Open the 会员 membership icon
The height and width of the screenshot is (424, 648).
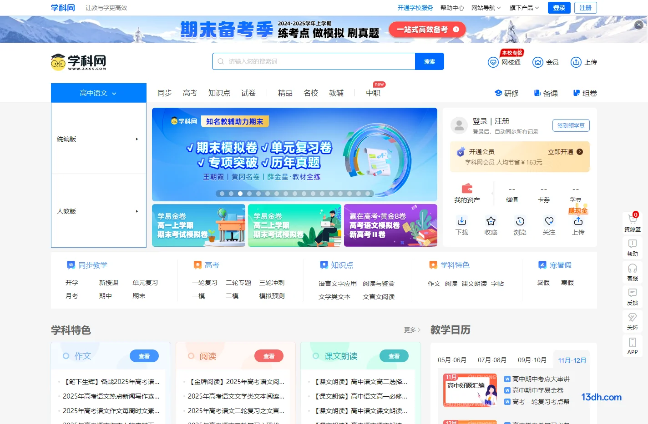(x=538, y=62)
